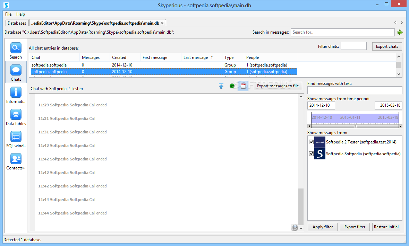Click message pane scroll down arrow
Image resolution: width=409 pixels, height=246 pixels.
point(301,228)
